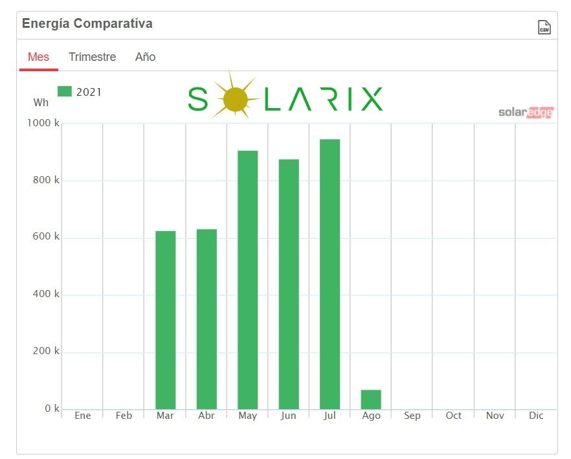Click the Oct axis label
Viewport: 571px width, 459px height.
click(x=453, y=415)
